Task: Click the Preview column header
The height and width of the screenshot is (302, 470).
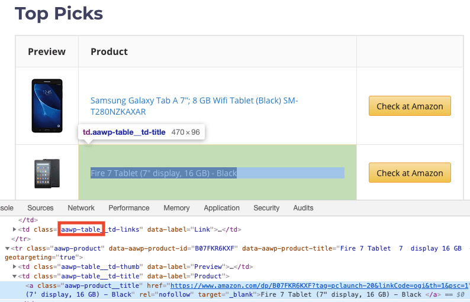Action: pyautogui.click(x=47, y=51)
